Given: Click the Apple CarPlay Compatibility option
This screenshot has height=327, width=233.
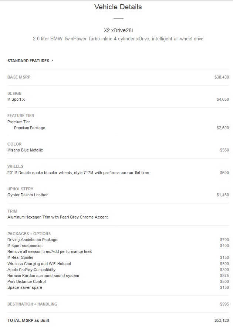Looking at the screenshot, I should tap(31, 270).
